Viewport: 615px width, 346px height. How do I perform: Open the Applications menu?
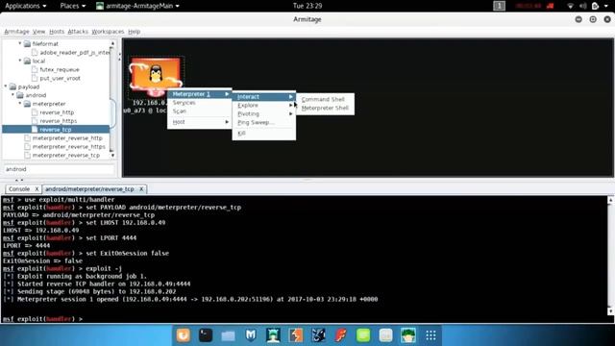click(x=26, y=6)
